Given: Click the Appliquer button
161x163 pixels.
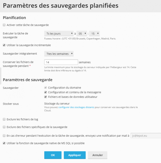Looking at the screenshot, I should point(75,155).
